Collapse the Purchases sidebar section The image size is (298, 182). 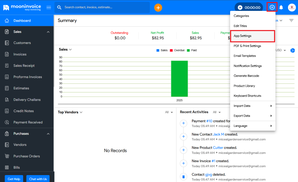click(x=48, y=134)
